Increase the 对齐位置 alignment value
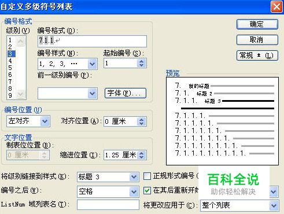 click(141, 119)
